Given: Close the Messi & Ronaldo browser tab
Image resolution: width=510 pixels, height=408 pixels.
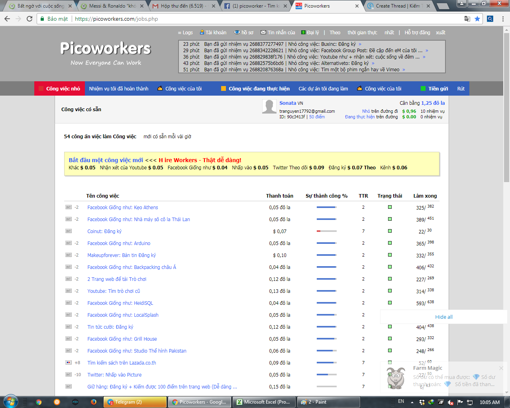Looking at the screenshot, I should (x=142, y=6).
